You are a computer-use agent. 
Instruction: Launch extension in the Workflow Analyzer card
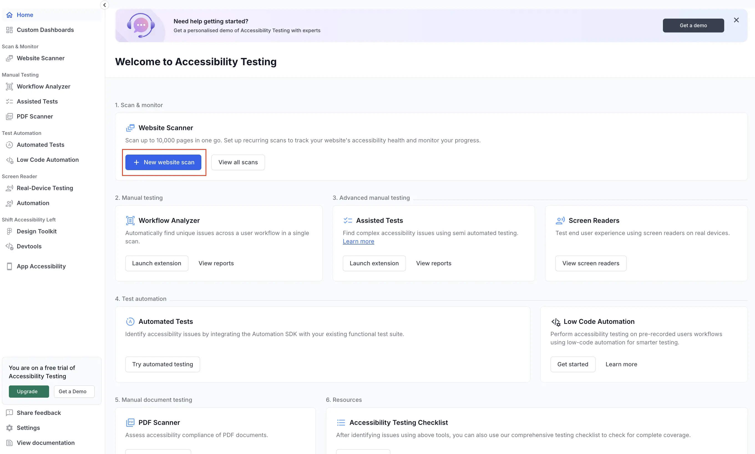click(156, 263)
